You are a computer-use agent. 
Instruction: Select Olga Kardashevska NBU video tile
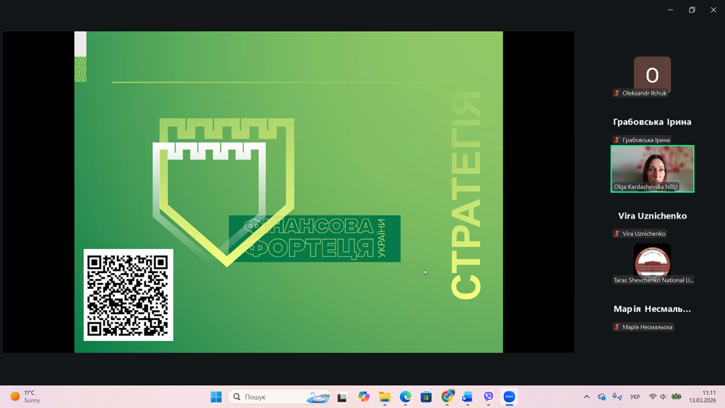(x=652, y=169)
